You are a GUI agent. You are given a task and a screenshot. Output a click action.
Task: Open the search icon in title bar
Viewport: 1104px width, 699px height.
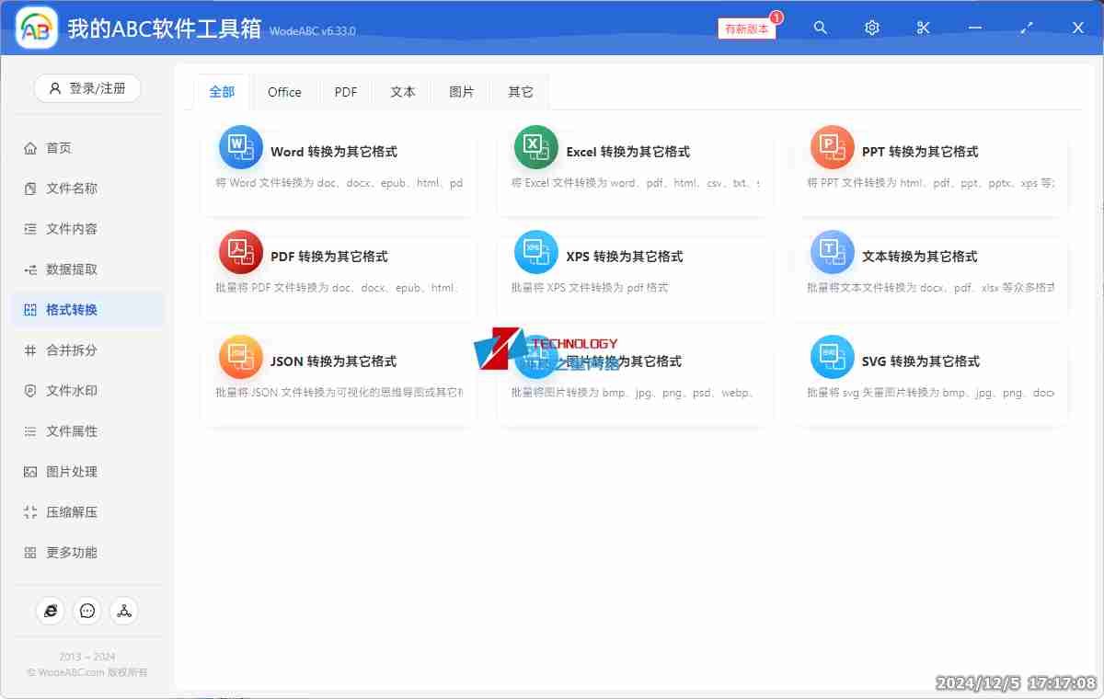[x=820, y=28]
